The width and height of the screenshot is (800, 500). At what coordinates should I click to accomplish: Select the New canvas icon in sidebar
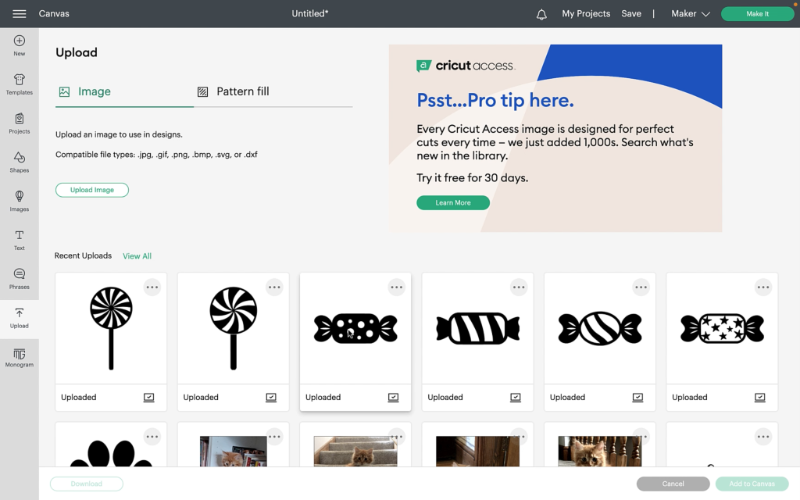[x=20, y=45]
